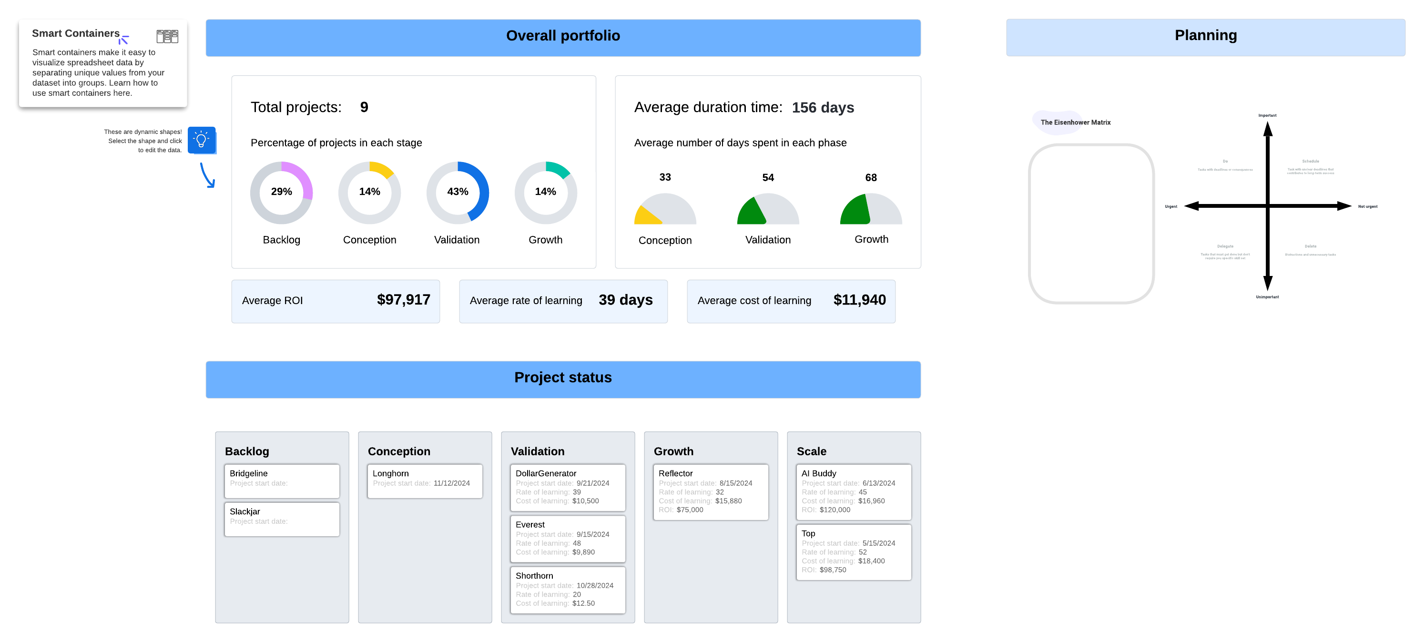
Task: Open the Bridgeline project card
Action: [x=282, y=480]
